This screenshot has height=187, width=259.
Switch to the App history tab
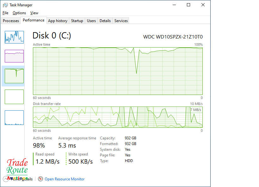[x=58, y=21]
